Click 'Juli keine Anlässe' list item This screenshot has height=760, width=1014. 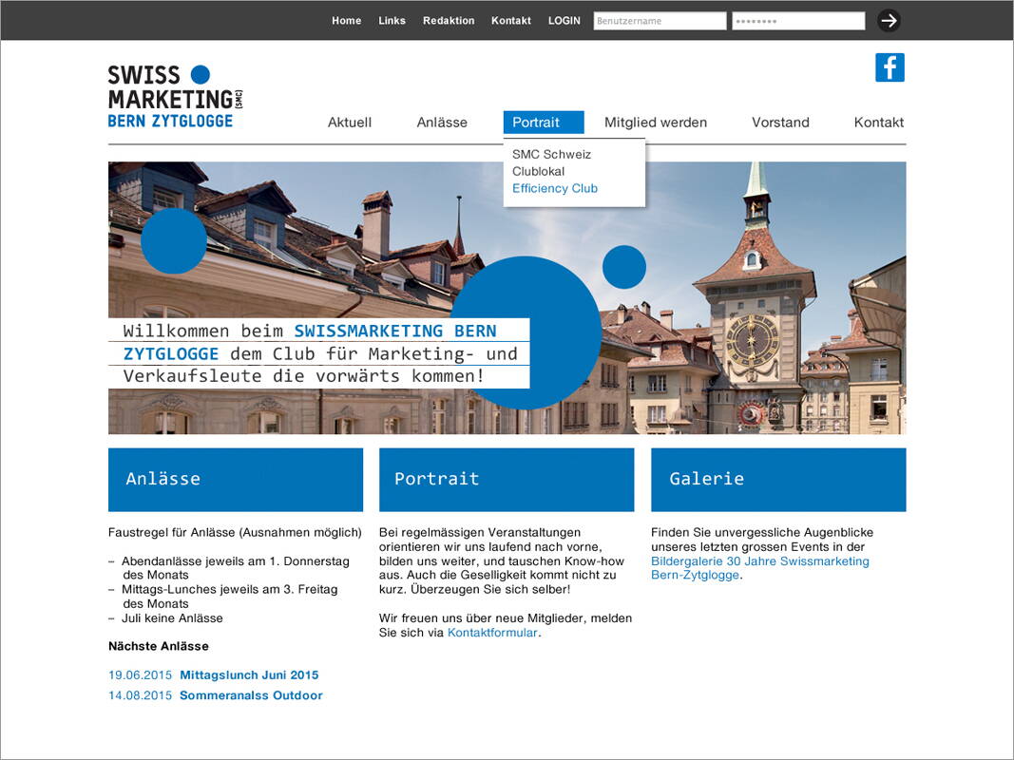click(172, 618)
